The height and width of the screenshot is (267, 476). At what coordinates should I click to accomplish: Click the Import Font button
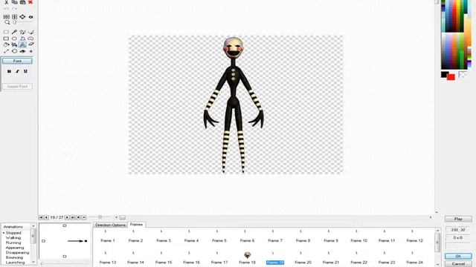coord(17,87)
